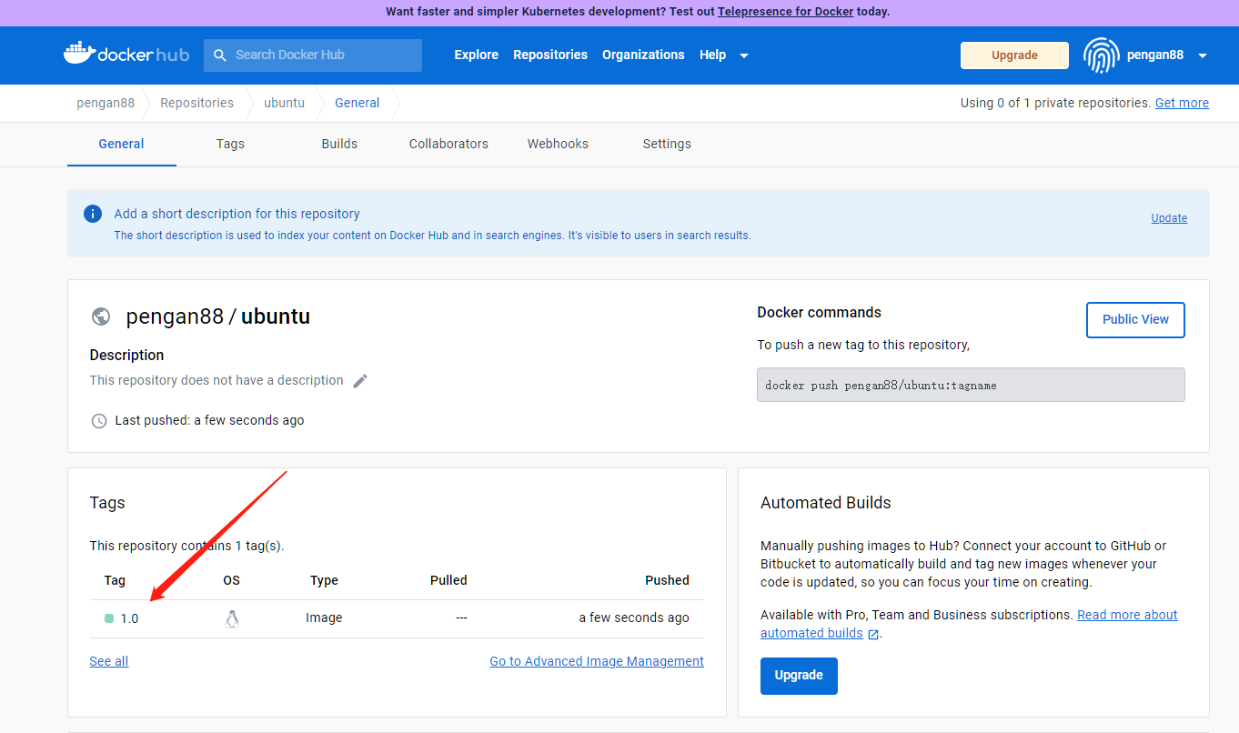1239x733 pixels.
Task: Switch to the Tags tab
Action: click(x=230, y=144)
